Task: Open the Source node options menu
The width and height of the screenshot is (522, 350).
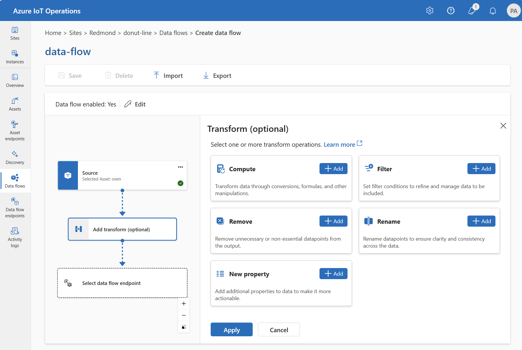Action: (180, 167)
